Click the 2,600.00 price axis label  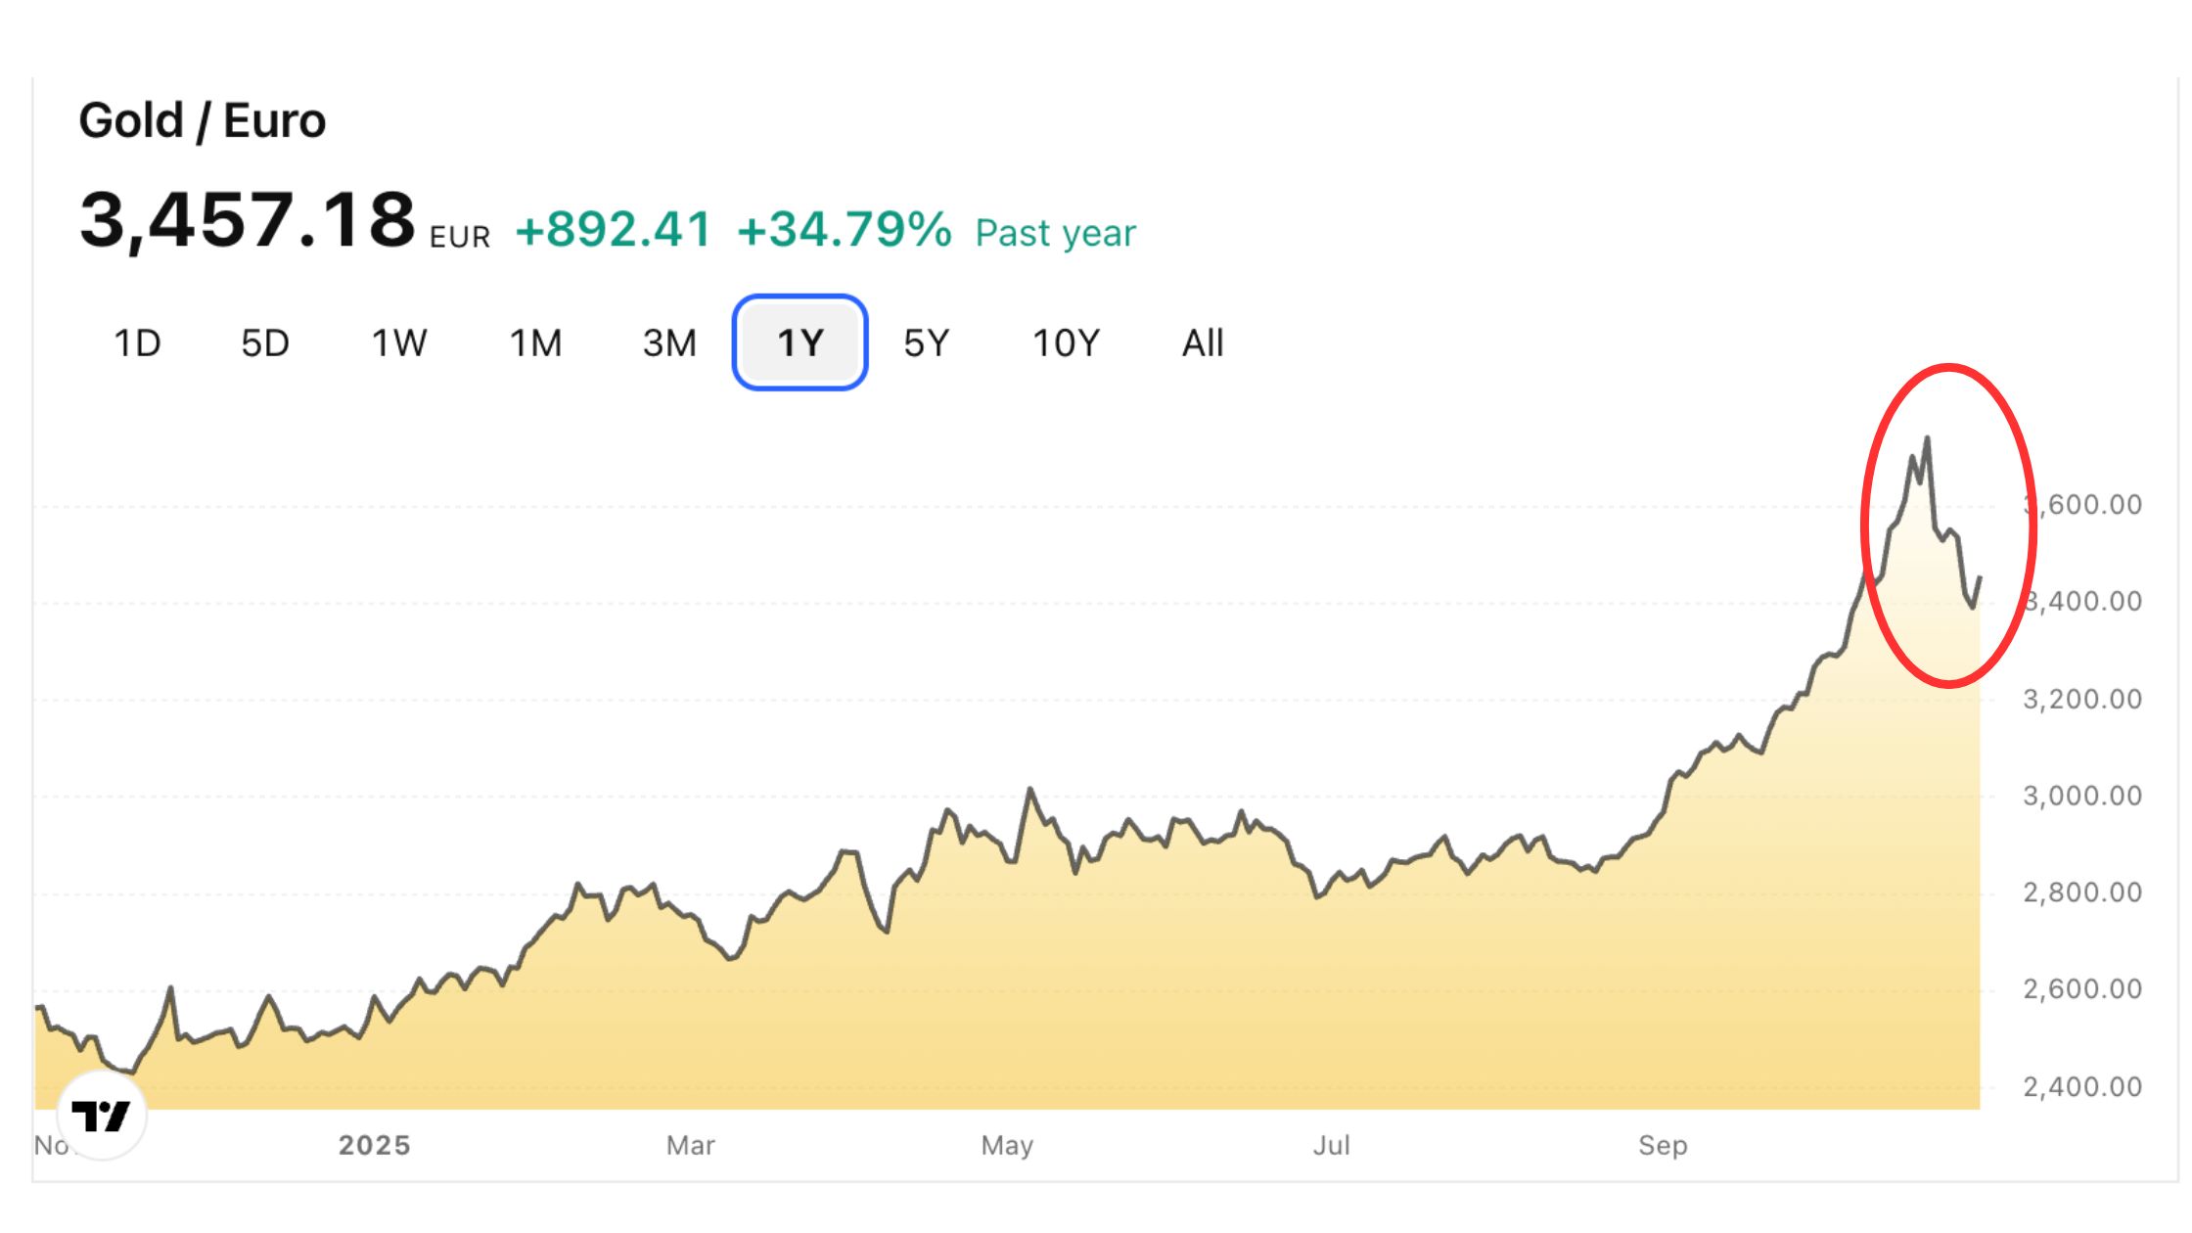(2082, 989)
